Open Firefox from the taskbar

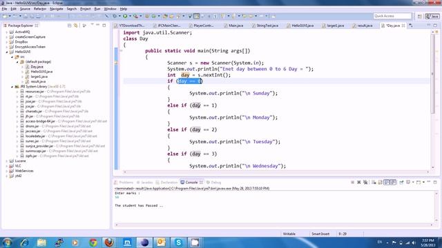tap(109, 242)
